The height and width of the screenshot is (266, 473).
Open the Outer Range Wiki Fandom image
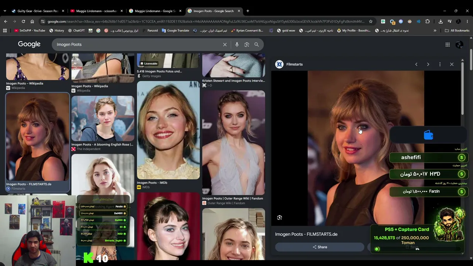point(234,143)
